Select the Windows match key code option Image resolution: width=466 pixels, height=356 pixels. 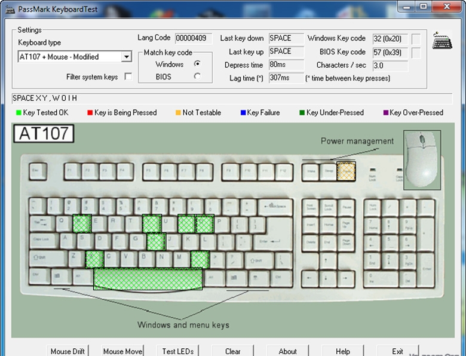pos(197,64)
